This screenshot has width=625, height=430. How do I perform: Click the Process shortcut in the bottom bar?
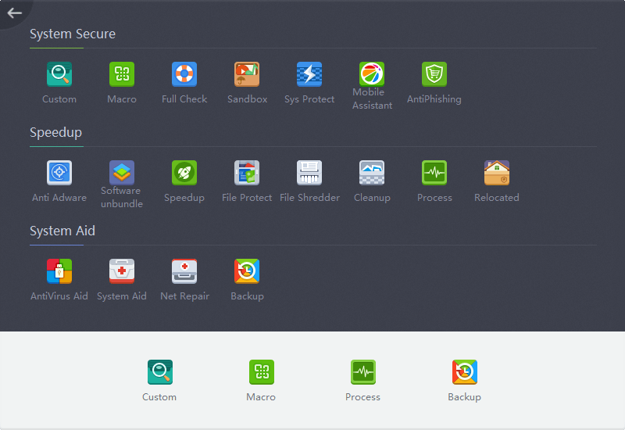(x=363, y=372)
